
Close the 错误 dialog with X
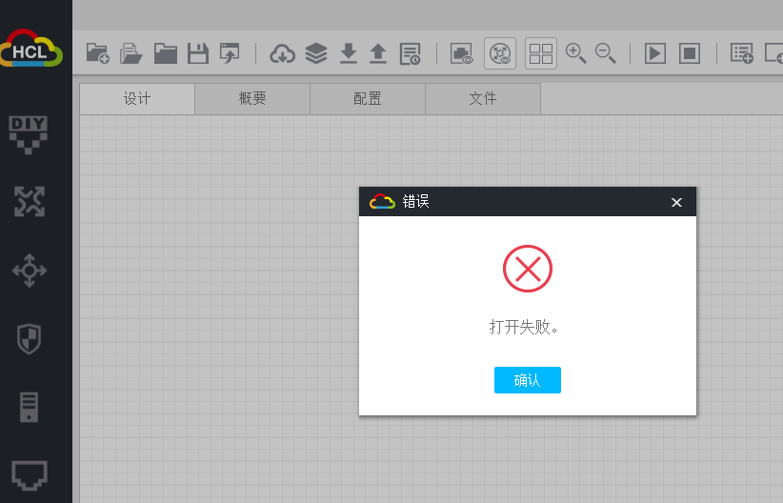pyautogui.click(x=676, y=202)
